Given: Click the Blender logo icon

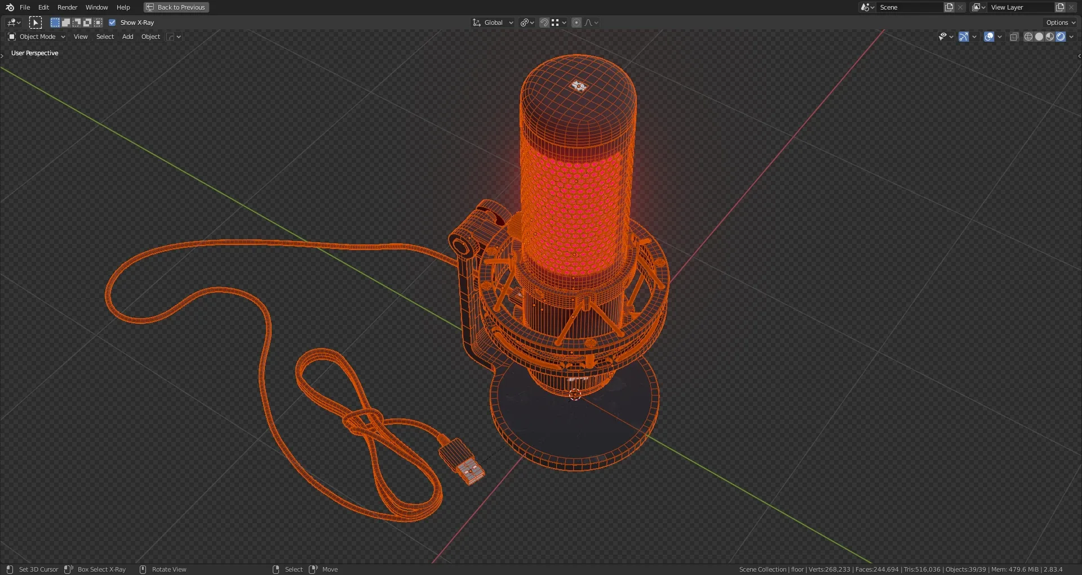Looking at the screenshot, I should click(10, 7).
